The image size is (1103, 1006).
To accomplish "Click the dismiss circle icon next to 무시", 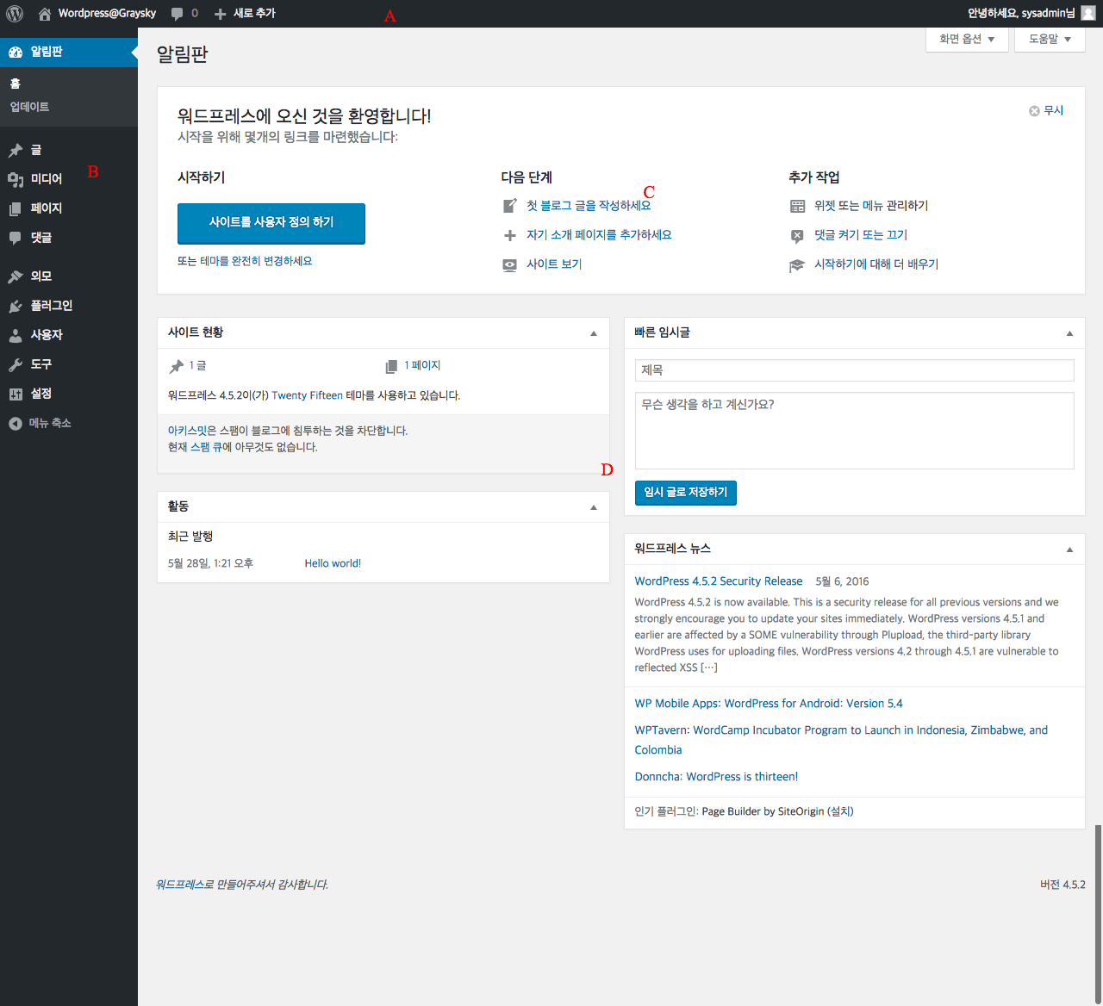I will click(x=1034, y=111).
